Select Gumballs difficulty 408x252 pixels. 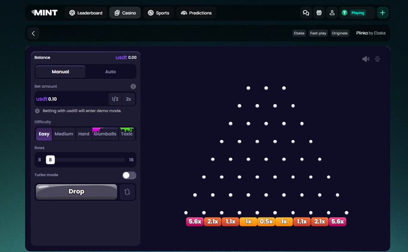pyautogui.click(x=105, y=134)
